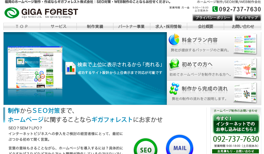Click the サイトマップ button
Viewport: 264px width, 154px height.
(x=248, y=18)
